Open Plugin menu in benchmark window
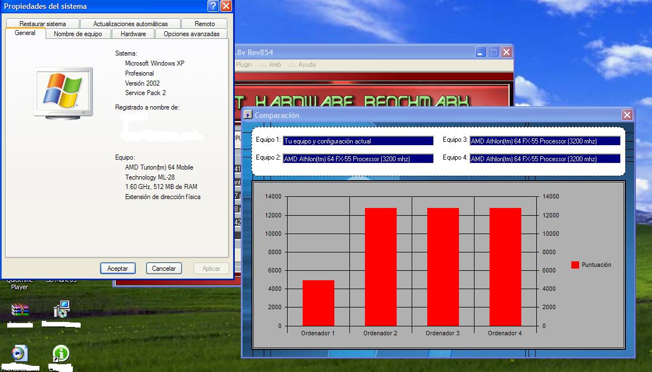Image resolution: width=652 pixels, height=372 pixels. coord(244,65)
